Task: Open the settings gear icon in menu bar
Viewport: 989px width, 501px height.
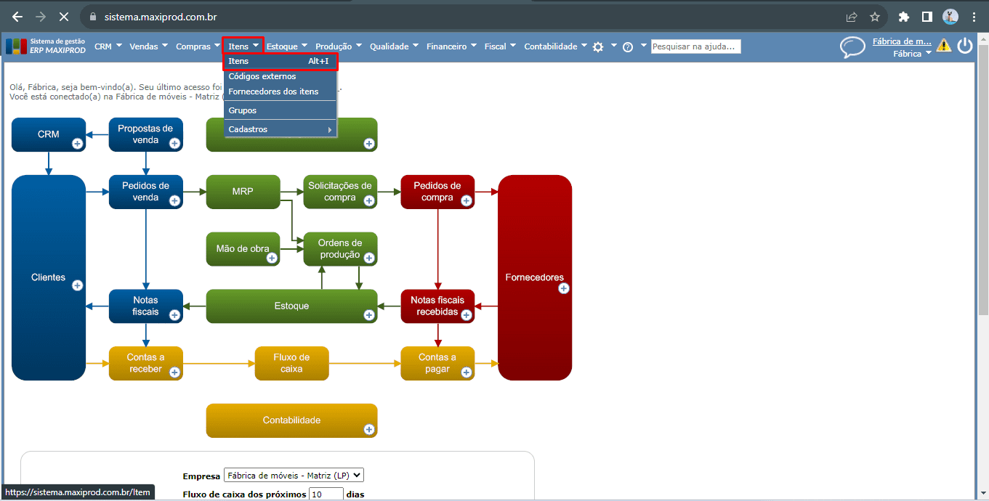Action: 598,46
